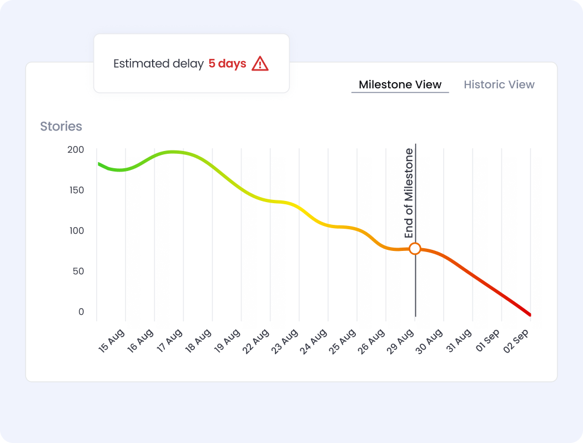Click the 15 Aug date label
Screen dimensions: 583x443
tap(112, 340)
